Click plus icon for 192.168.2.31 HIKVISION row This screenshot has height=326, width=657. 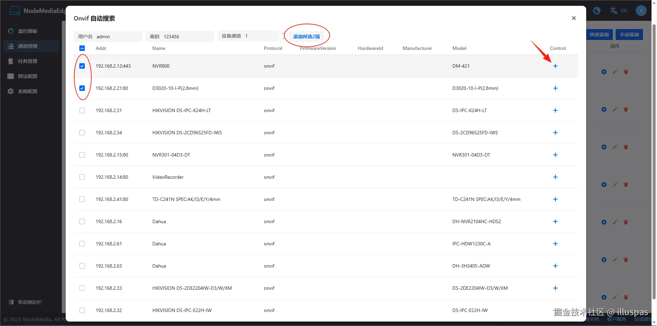555,110
